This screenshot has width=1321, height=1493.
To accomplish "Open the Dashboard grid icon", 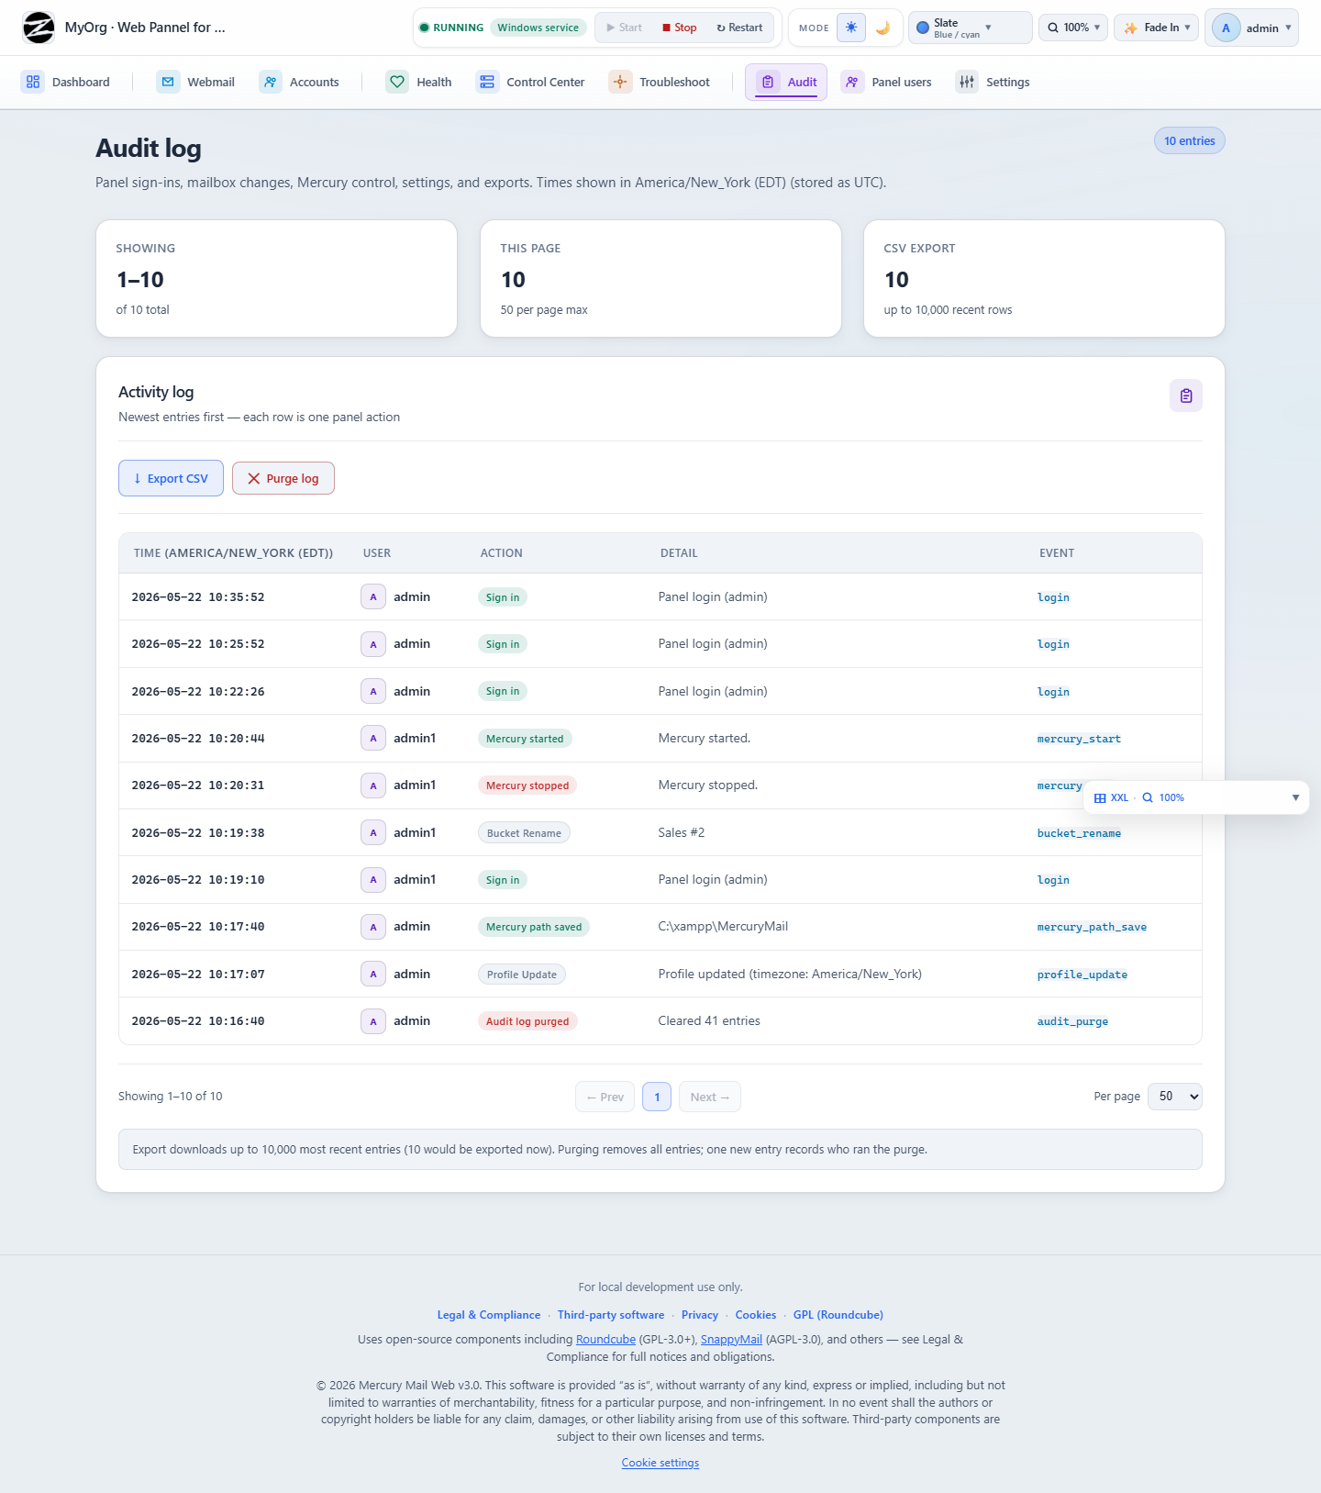I will [33, 82].
